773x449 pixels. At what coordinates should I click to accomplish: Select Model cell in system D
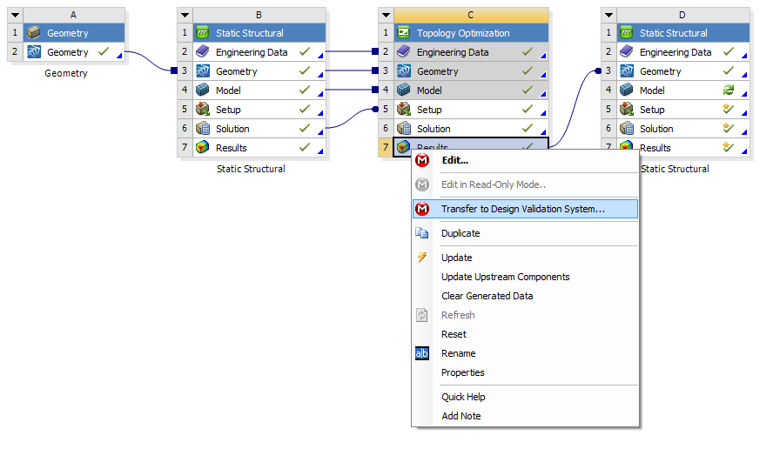[x=683, y=90]
